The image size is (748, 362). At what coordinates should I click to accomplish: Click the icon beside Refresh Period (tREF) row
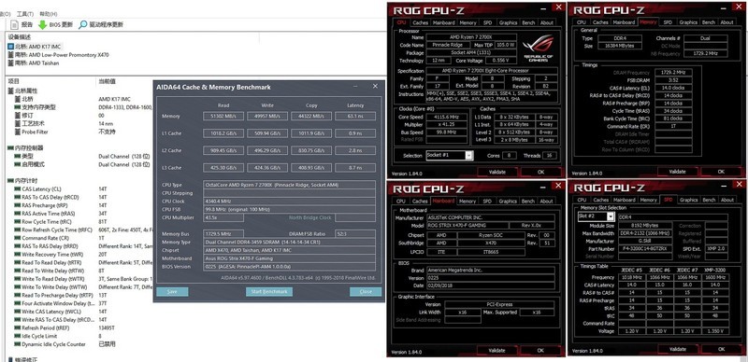(18, 327)
